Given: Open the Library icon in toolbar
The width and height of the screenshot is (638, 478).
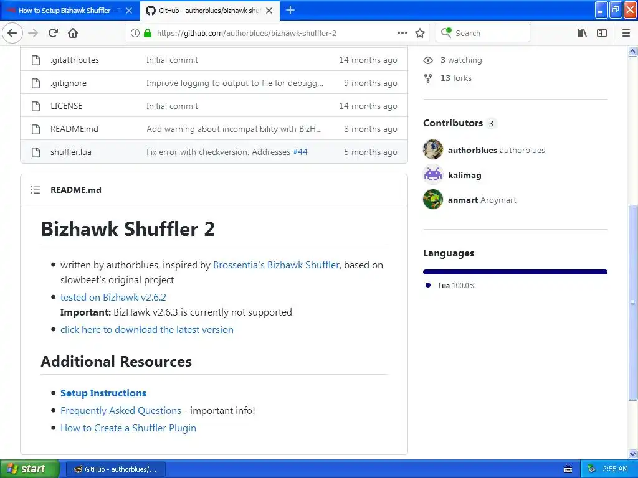Looking at the screenshot, I should [582, 33].
